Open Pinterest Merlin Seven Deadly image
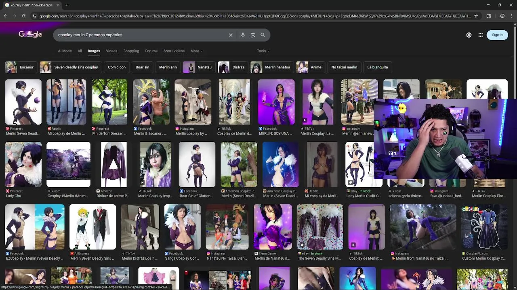The width and height of the screenshot is (517, 290). click(x=23, y=102)
